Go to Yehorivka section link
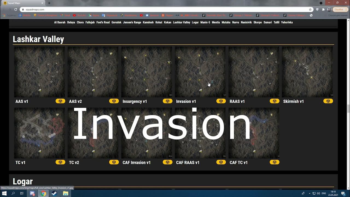 287,22
